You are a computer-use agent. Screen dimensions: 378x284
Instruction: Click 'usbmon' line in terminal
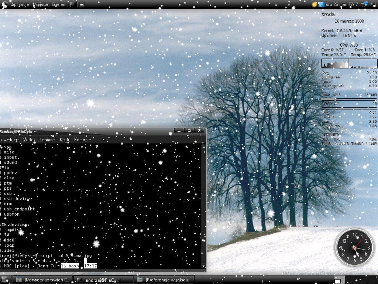click(x=11, y=214)
